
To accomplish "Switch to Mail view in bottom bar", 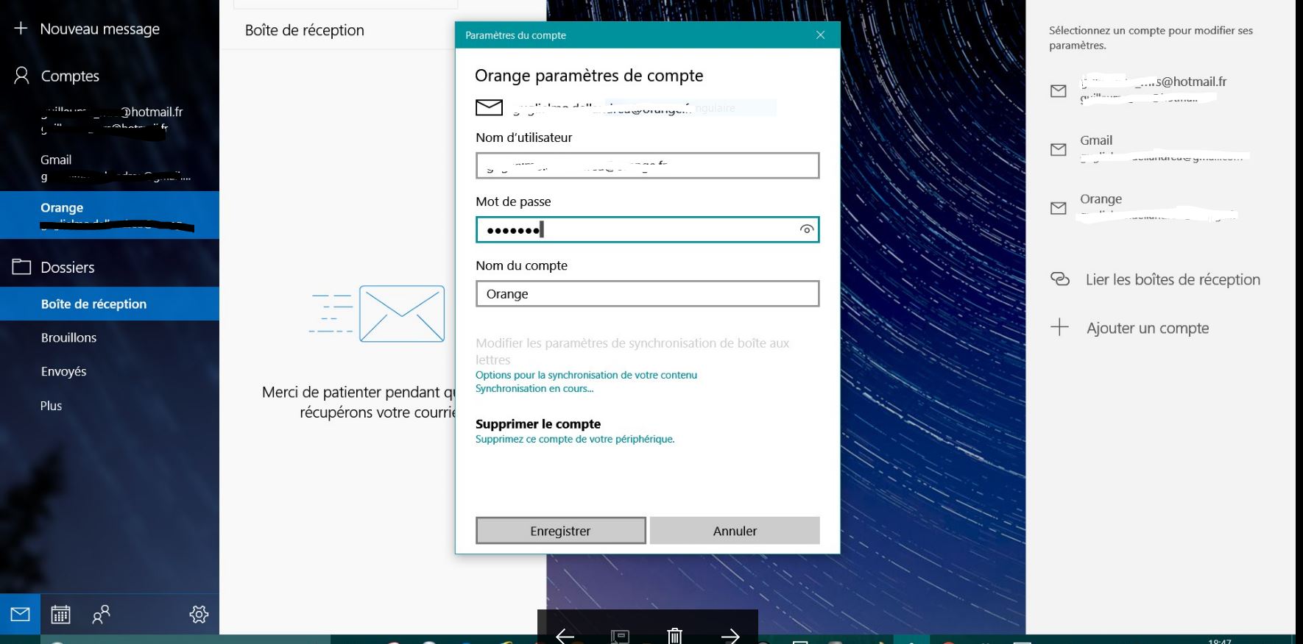I will point(20,614).
